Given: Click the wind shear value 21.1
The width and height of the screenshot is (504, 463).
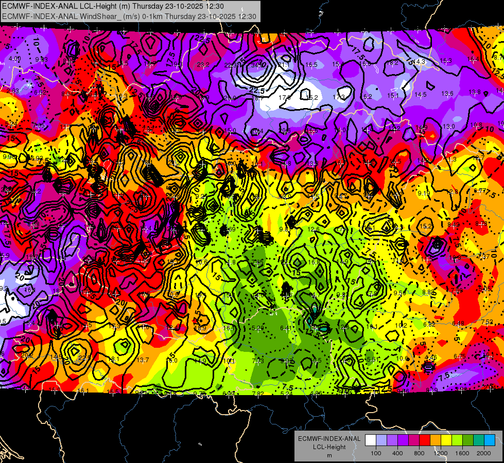Looking at the screenshot, I should click(284, 65).
